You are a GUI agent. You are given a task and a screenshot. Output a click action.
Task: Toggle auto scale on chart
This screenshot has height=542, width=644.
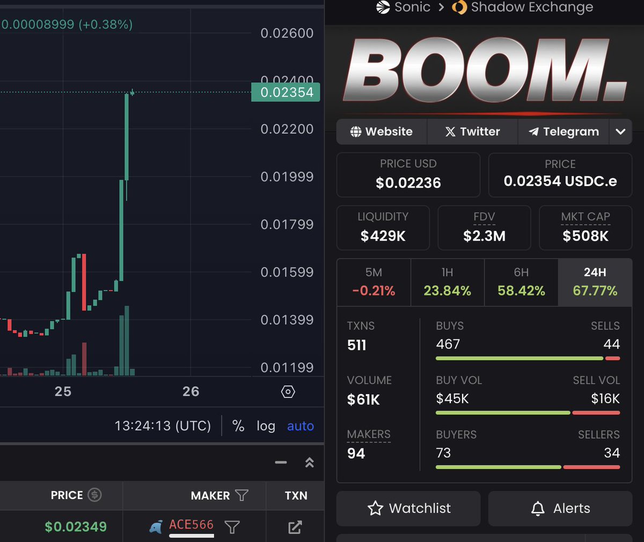click(x=301, y=426)
